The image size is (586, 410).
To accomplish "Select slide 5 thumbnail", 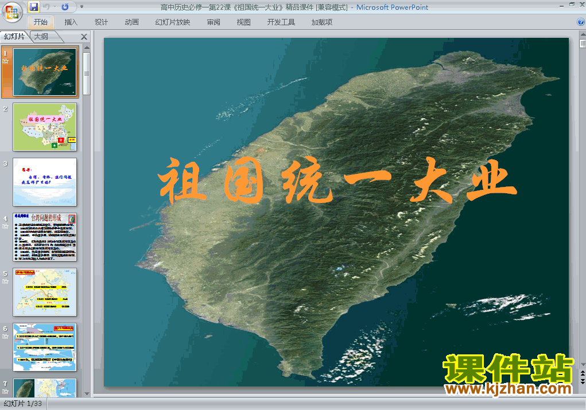I will [x=45, y=292].
